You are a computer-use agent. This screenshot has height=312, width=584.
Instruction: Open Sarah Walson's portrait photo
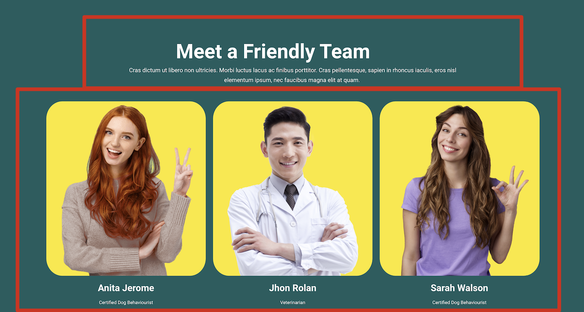tap(459, 188)
